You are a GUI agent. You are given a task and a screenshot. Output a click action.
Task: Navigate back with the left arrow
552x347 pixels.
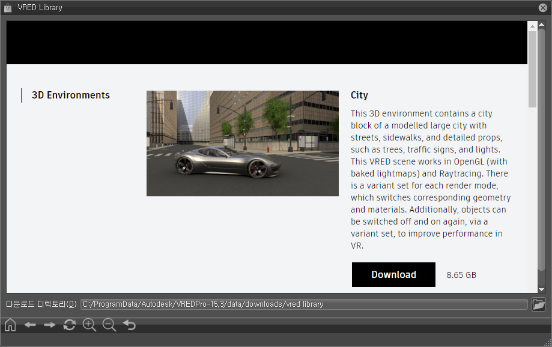coord(30,325)
